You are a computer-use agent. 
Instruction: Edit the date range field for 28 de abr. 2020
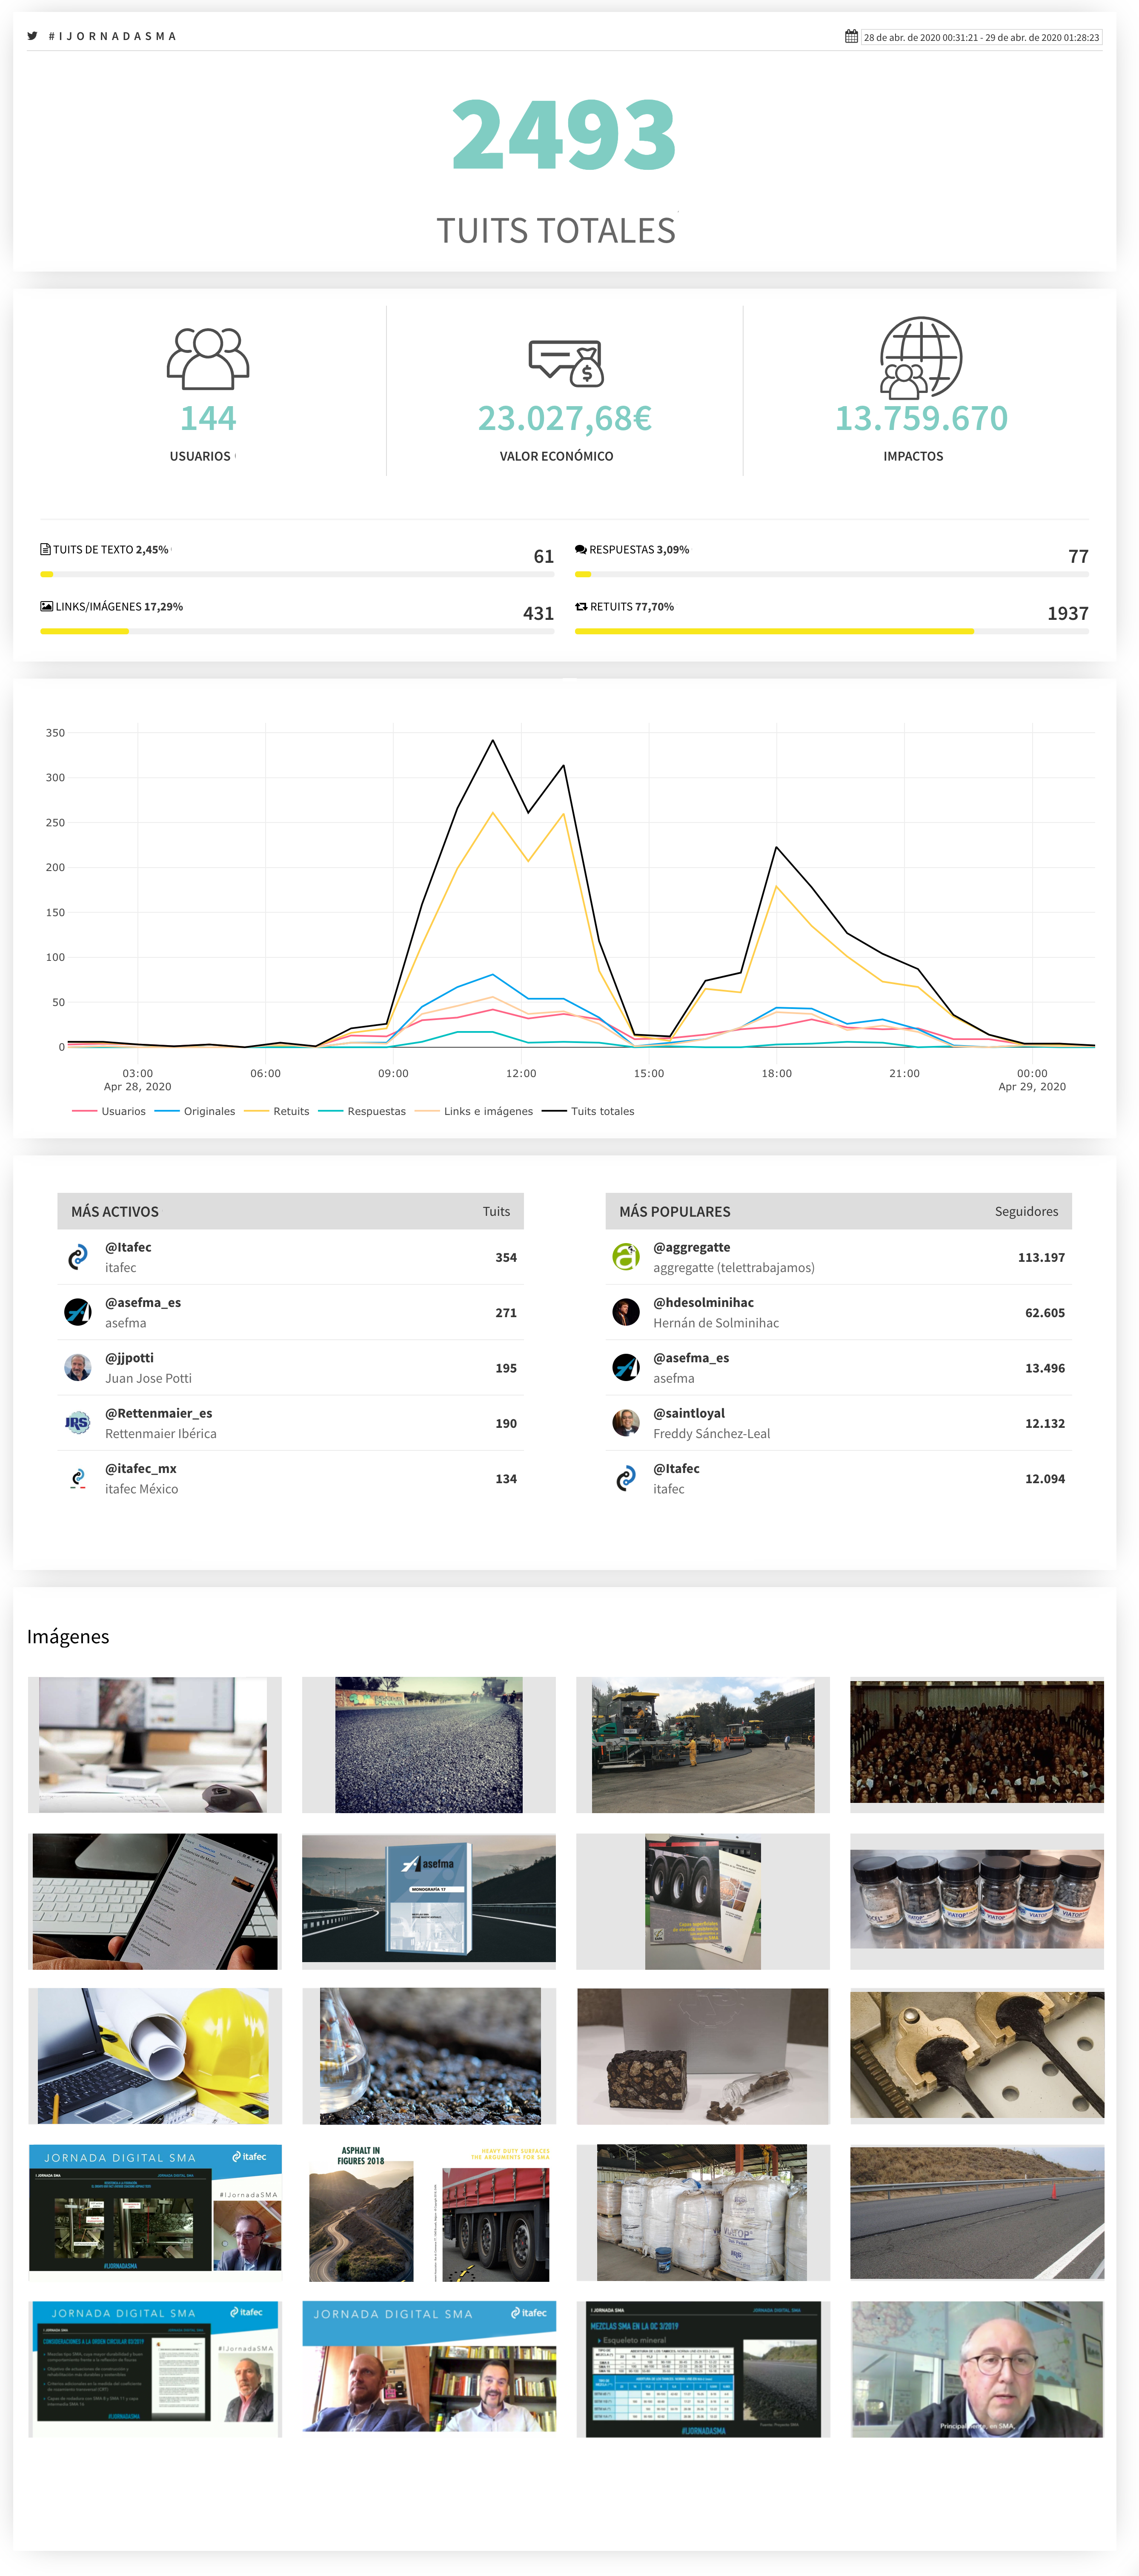981,37
